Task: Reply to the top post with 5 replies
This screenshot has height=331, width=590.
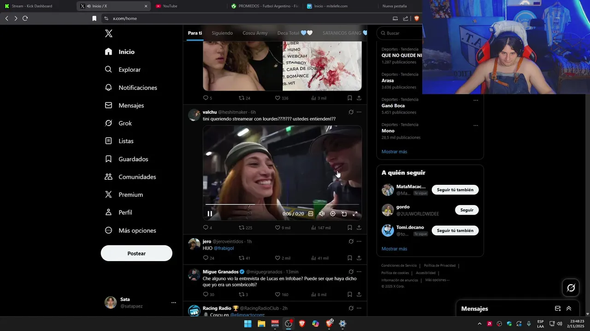Action: (207, 98)
